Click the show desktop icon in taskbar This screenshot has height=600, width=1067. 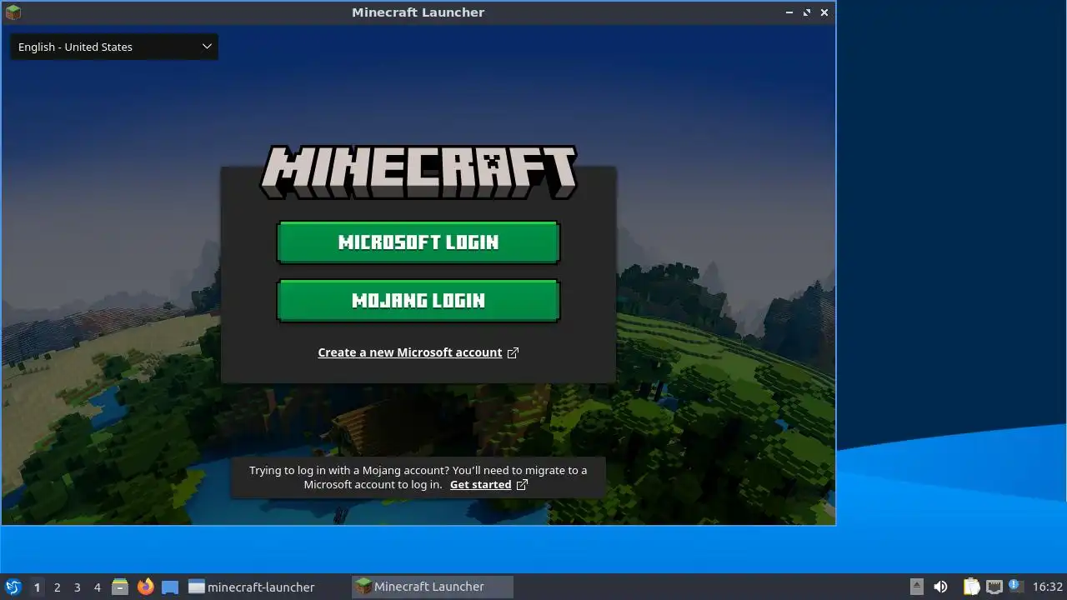tap(170, 587)
